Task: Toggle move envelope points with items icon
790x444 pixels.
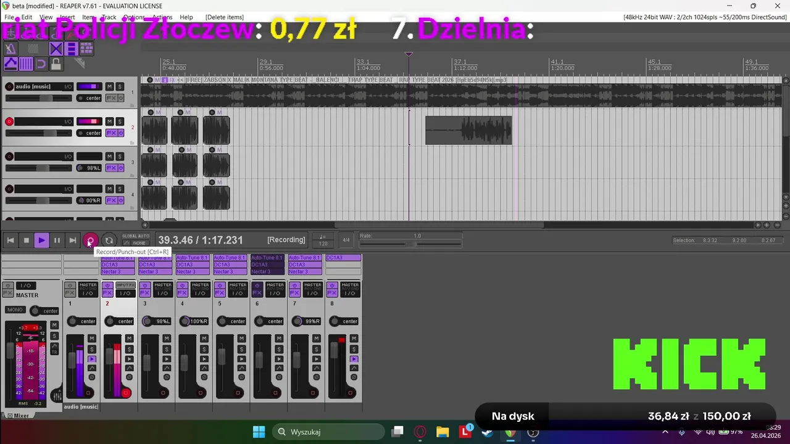Action: (10, 64)
